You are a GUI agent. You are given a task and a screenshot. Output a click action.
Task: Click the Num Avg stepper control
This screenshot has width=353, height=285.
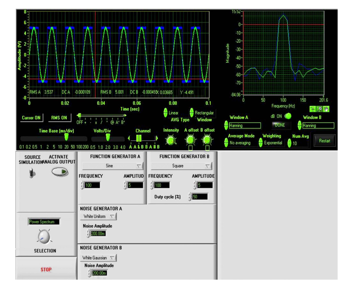(x=289, y=143)
